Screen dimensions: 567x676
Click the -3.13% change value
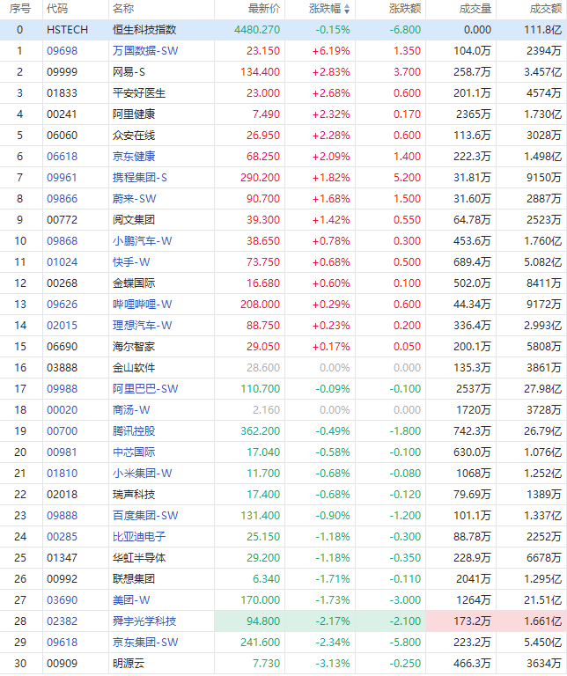tap(333, 664)
